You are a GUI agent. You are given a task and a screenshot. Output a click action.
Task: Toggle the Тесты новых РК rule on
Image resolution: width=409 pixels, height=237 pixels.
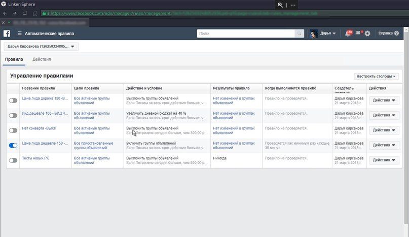tap(13, 160)
